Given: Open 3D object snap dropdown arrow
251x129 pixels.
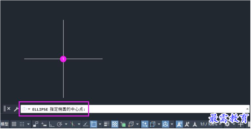Looking at the screenshot, I should (x=138, y=124).
